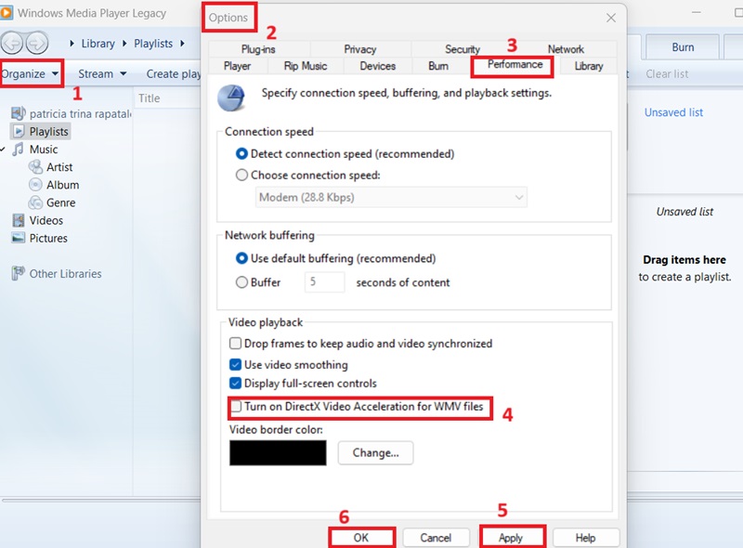Open the Stream dropdown menu
The width and height of the screenshot is (743, 548).
[102, 73]
